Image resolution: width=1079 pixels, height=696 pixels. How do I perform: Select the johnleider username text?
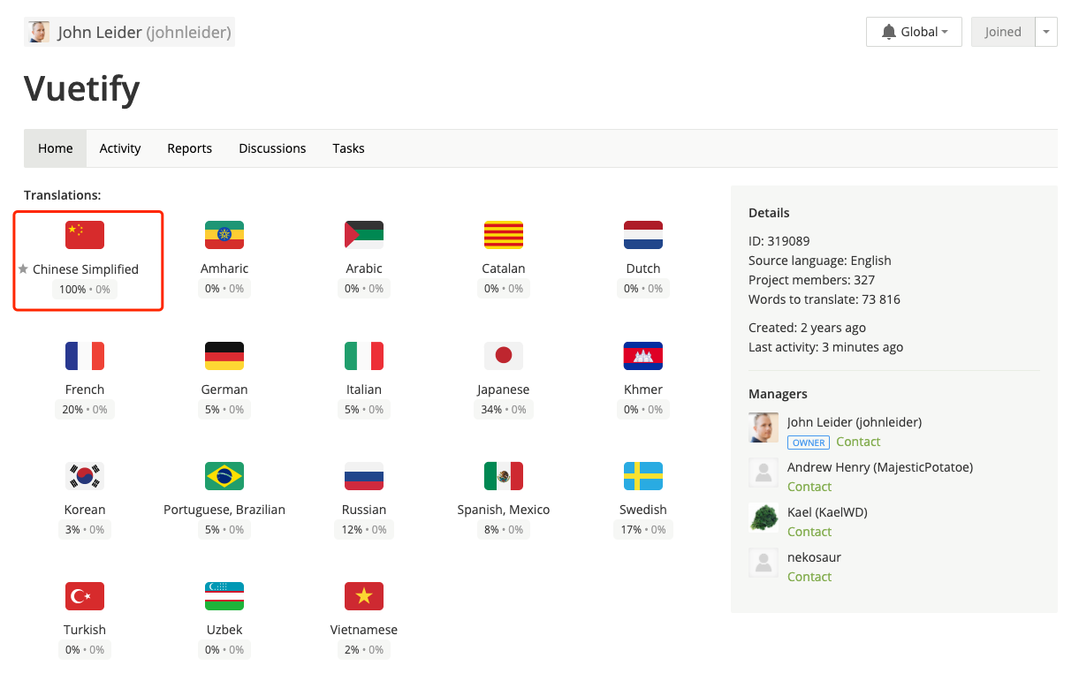(x=188, y=32)
